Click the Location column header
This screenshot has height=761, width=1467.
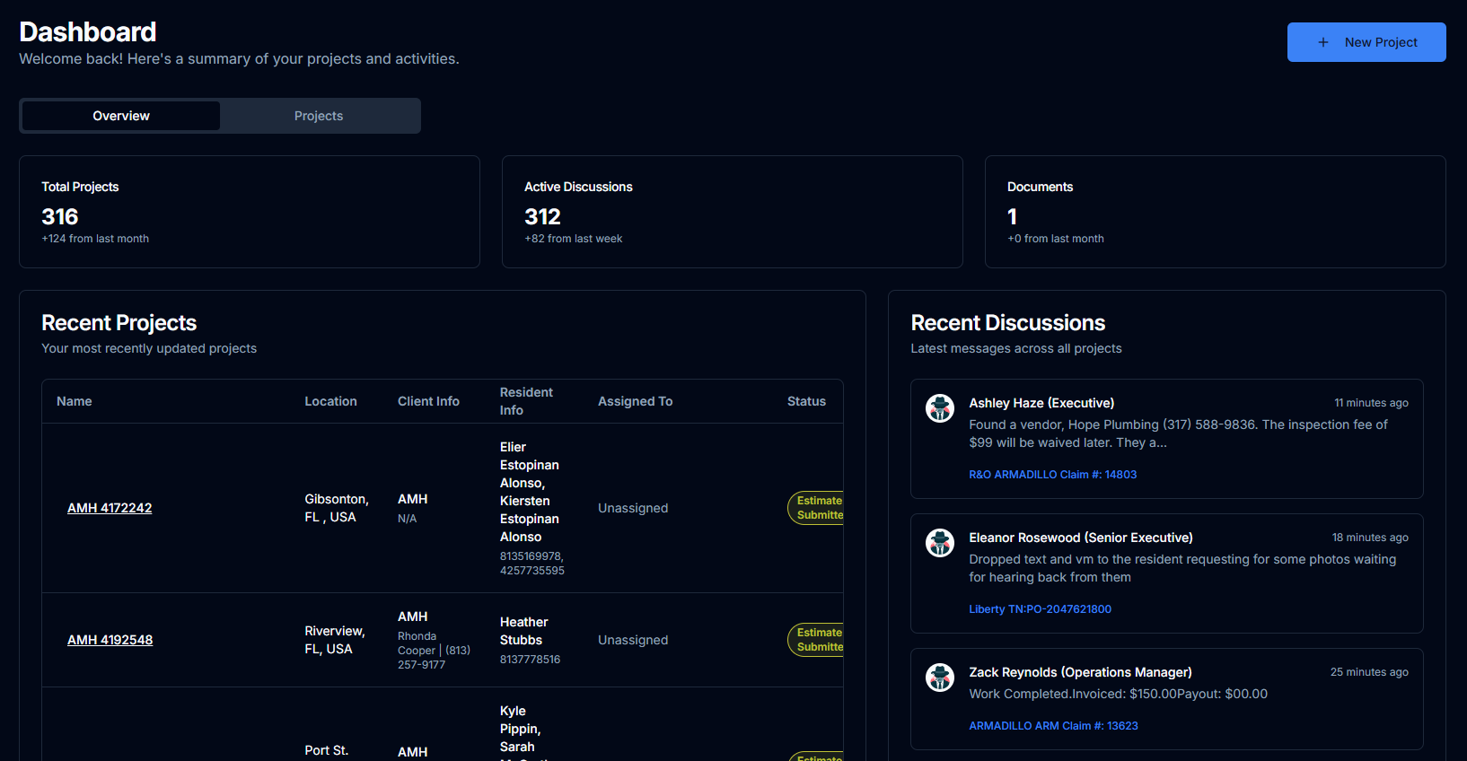pyautogui.click(x=330, y=401)
